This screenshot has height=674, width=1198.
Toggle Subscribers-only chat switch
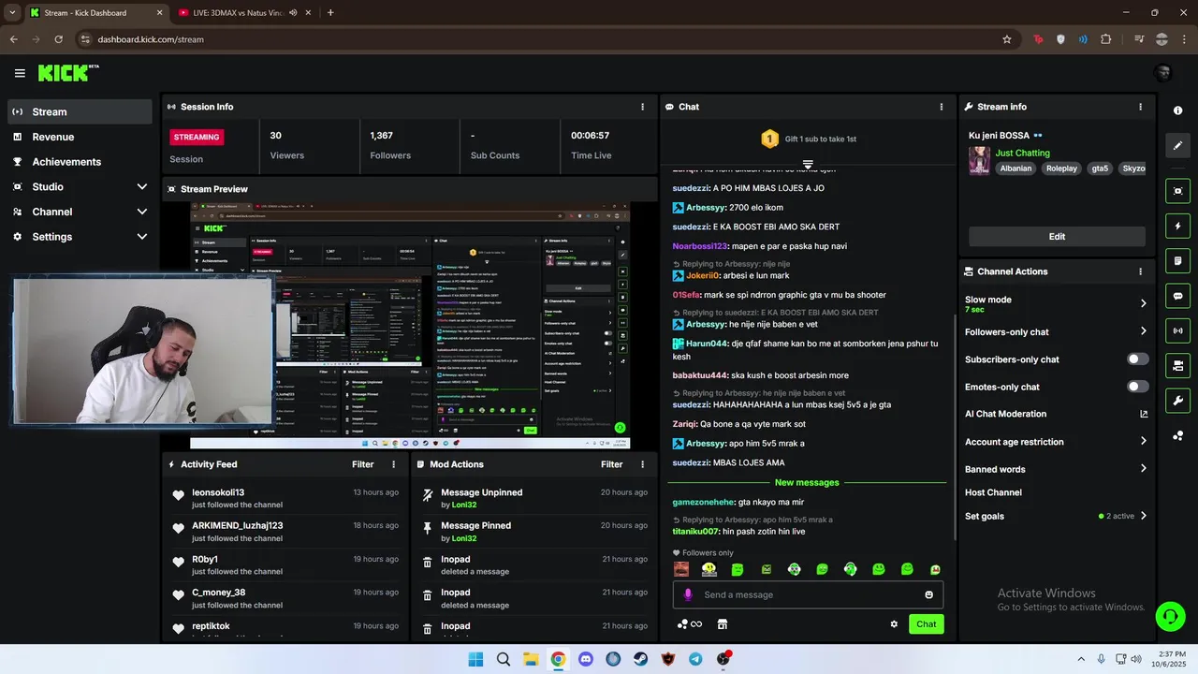pyautogui.click(x=1137, y=359)
